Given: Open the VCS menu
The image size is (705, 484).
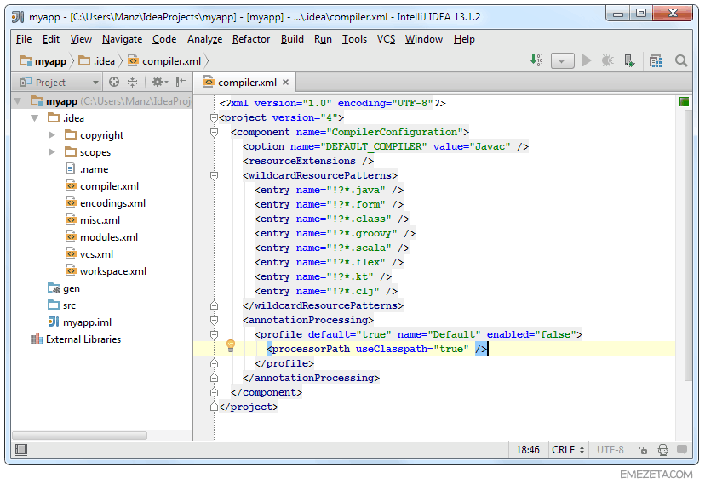Looking at the screenshot, I should (387, 39).
